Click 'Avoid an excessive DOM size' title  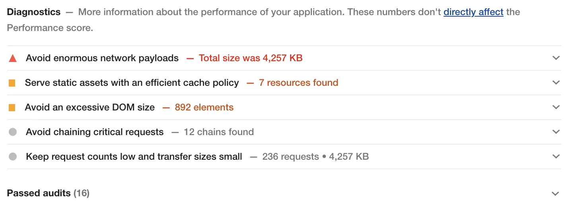(90, 107)
